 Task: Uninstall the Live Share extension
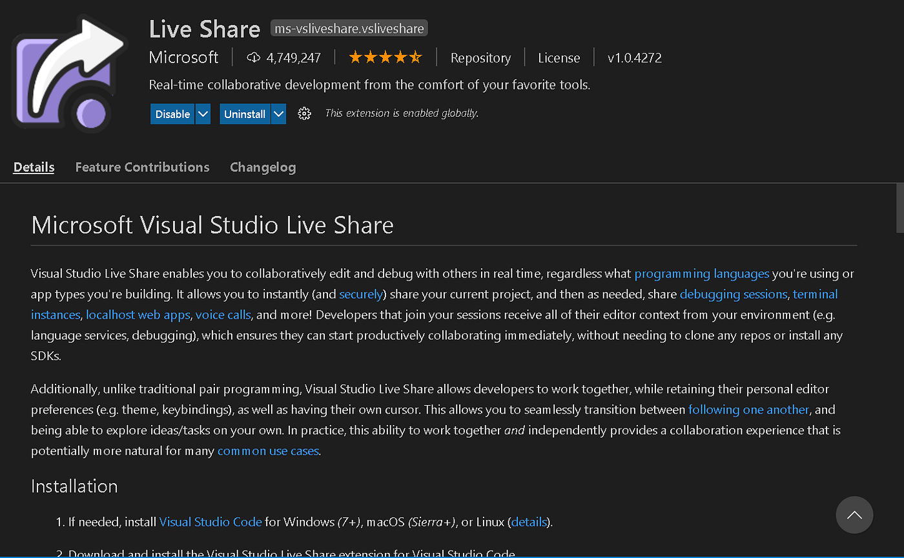click(245, 114)
